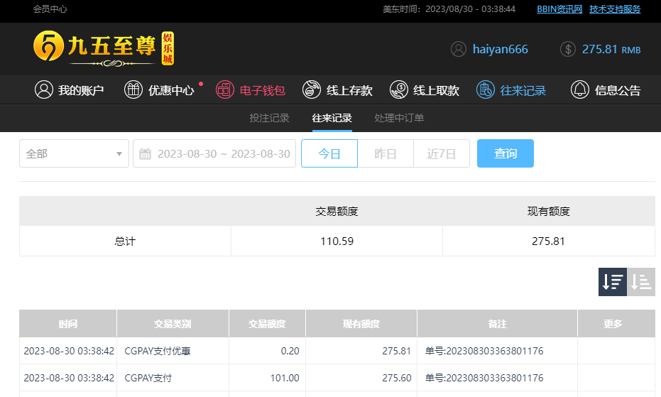Screen dimensions: 661x397
Task: Click the 总计 summary row label
Action: (125, 241)
